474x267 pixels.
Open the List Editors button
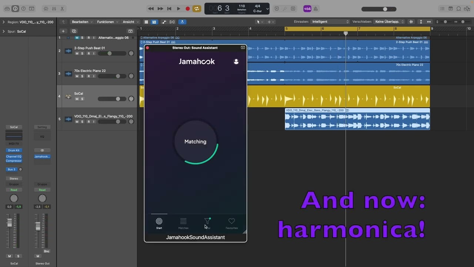click(x=442, y=9)
